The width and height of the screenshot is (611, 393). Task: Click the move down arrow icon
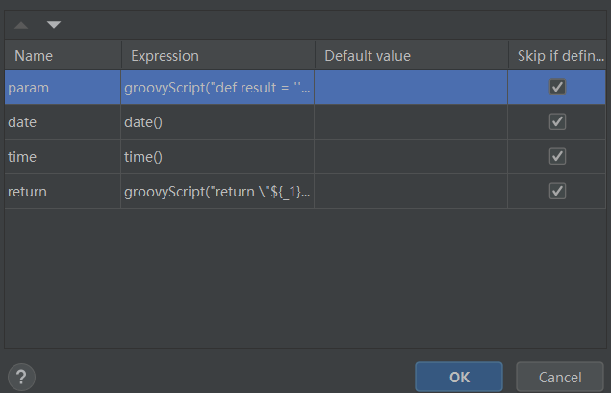(54, 25)
